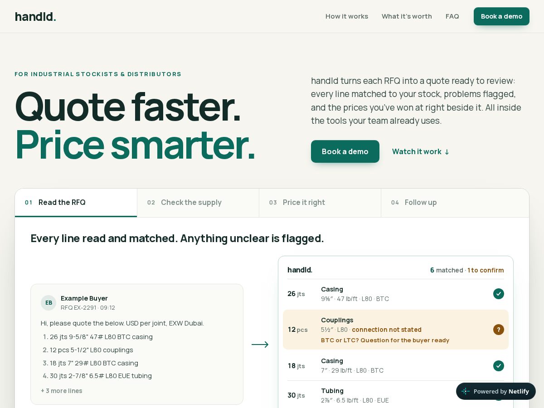Click the question mark icon on Couplings row
The image size is (544, 408).
pos(499,330)
